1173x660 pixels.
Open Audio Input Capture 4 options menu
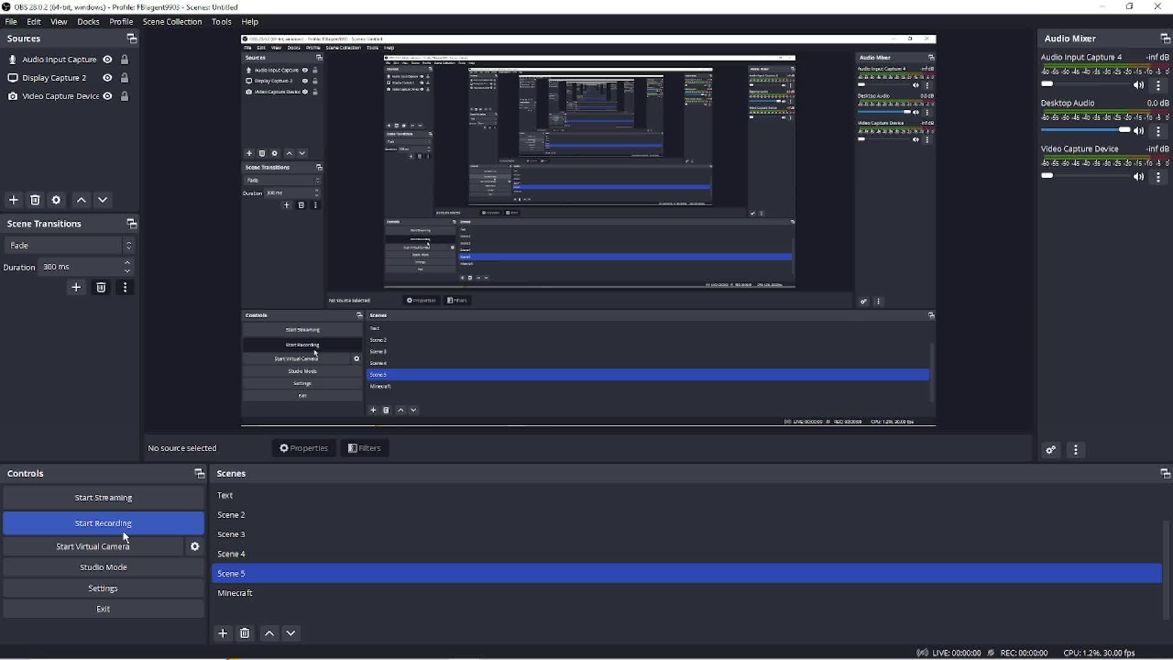click(1158, 85)
